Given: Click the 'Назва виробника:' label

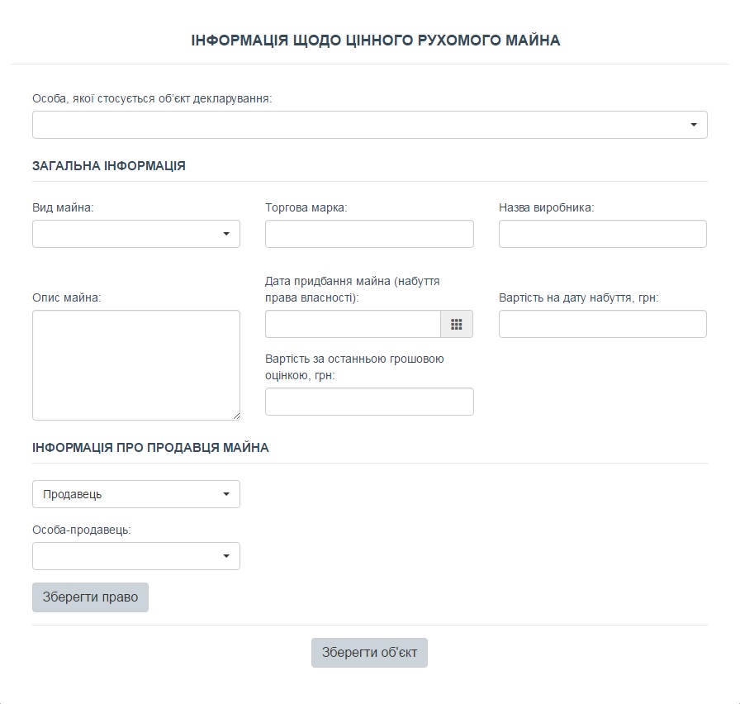Looking at the screenshot, I should click(x=546, y=207).
